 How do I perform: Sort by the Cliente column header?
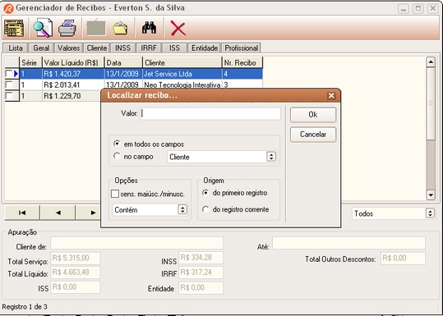click(x=182, y=62)
